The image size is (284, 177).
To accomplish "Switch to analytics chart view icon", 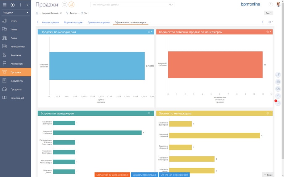I will coord(72,5).
